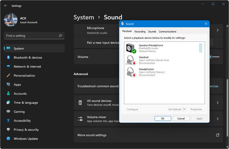Switch to the Communications tab
This screenshot has width=229, height=149.
click(x=167, y=32)
